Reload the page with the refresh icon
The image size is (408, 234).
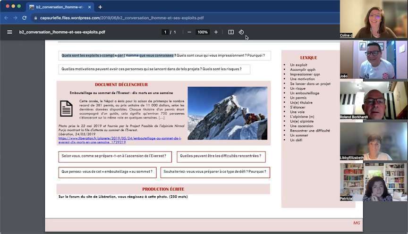(25, 18)
